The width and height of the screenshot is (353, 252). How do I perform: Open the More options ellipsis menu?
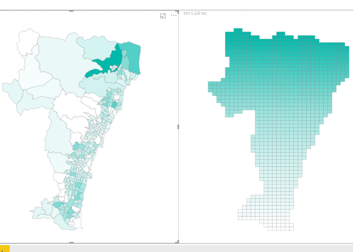click(174, 15)
